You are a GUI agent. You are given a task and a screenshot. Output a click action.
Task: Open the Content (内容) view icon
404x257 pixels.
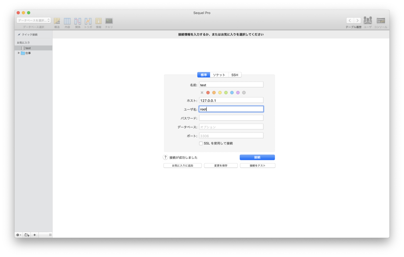click(x=67, y=21)
